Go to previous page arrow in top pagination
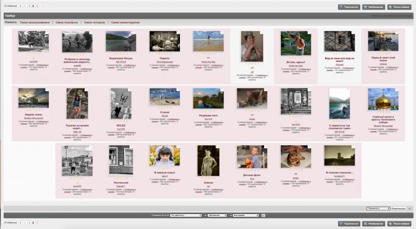416x229 pixels. pyautogui.click(x=25, y=6)
